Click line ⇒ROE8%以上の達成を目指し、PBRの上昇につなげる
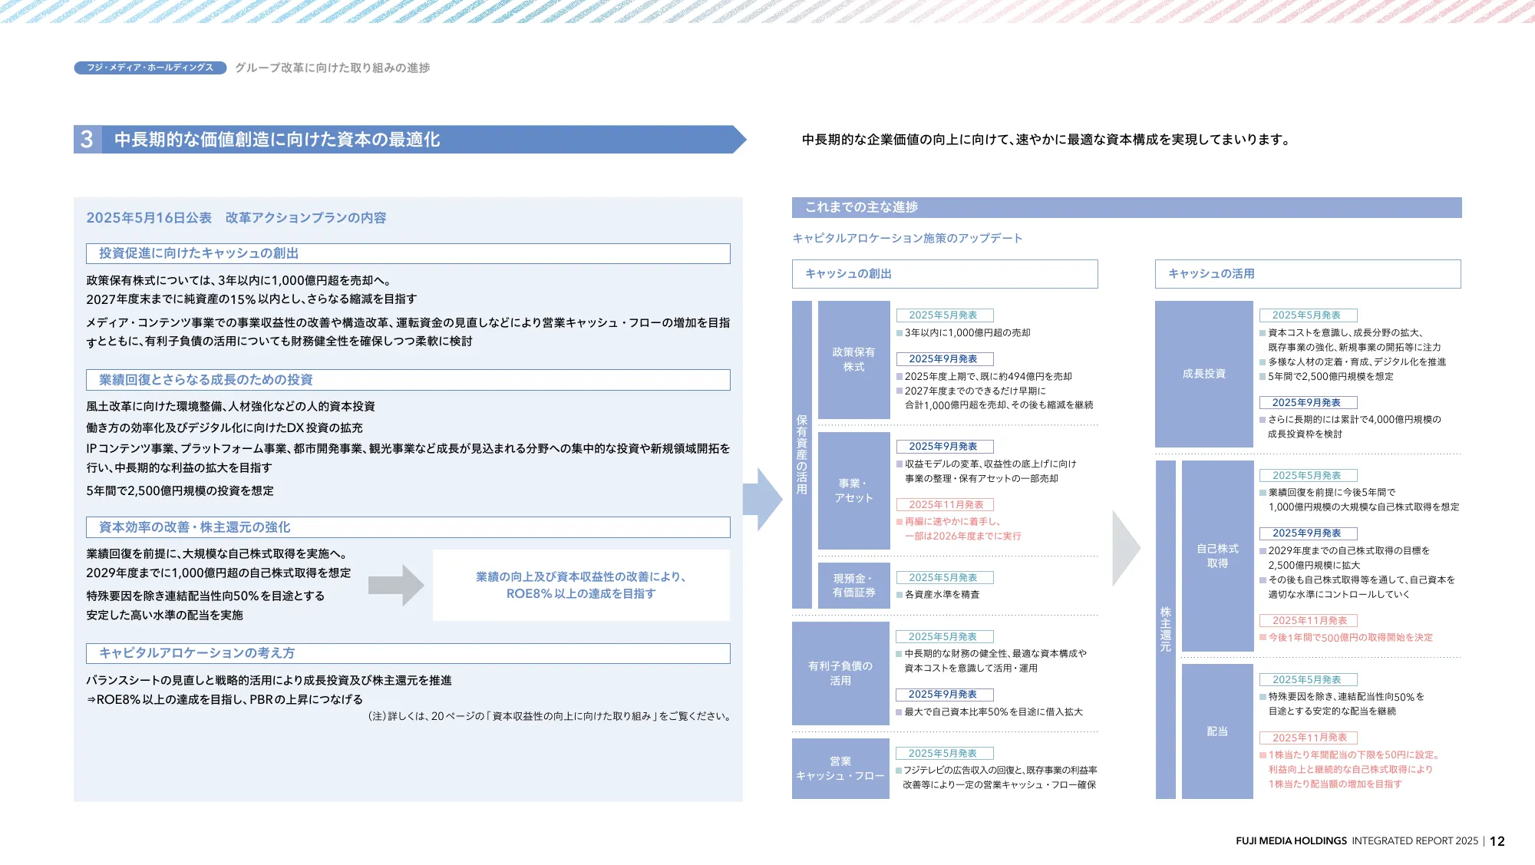1535x865 pixels. tap(225, 700)
